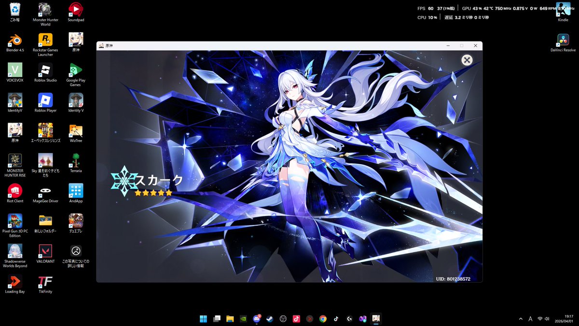579x326 pixels.
Task: Expand the hidden system tray icons
Action: click(x=520, y=319)
